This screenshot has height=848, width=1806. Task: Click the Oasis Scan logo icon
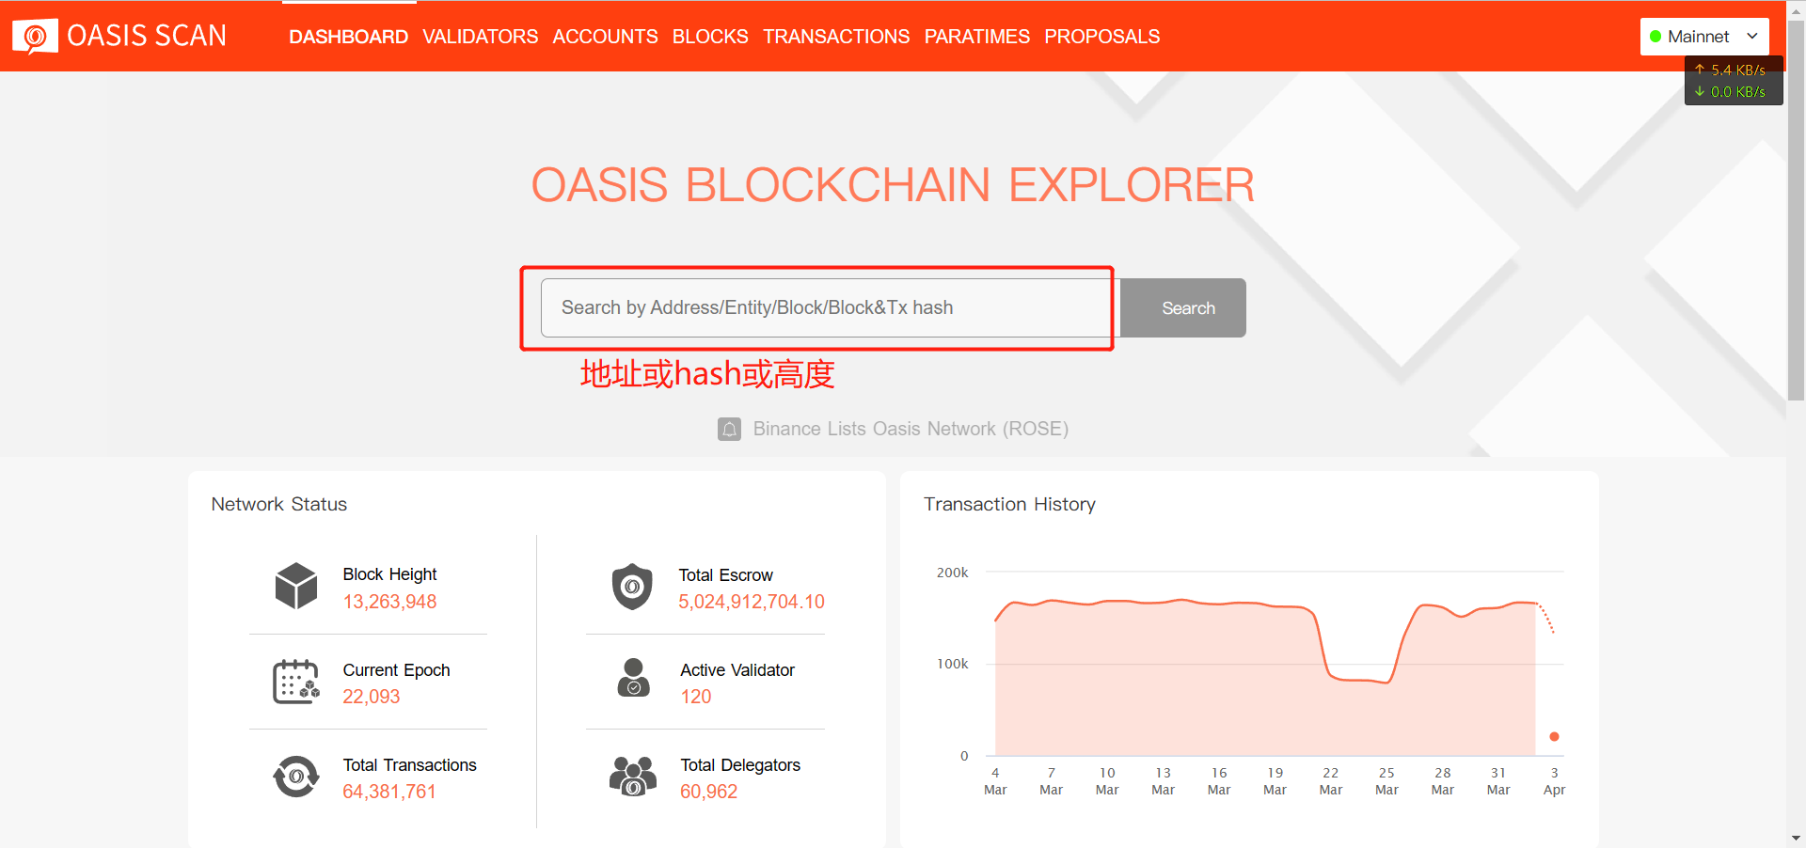35,37
